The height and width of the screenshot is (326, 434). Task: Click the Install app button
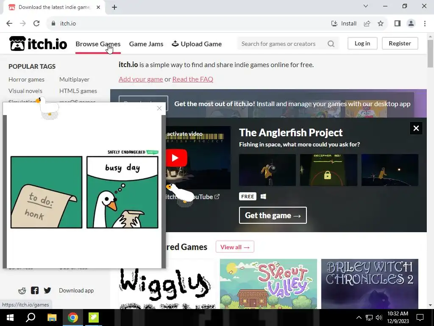[344, 23]
